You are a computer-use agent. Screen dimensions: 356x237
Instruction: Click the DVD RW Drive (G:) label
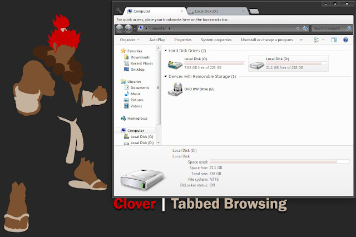[x=199, y=89]
